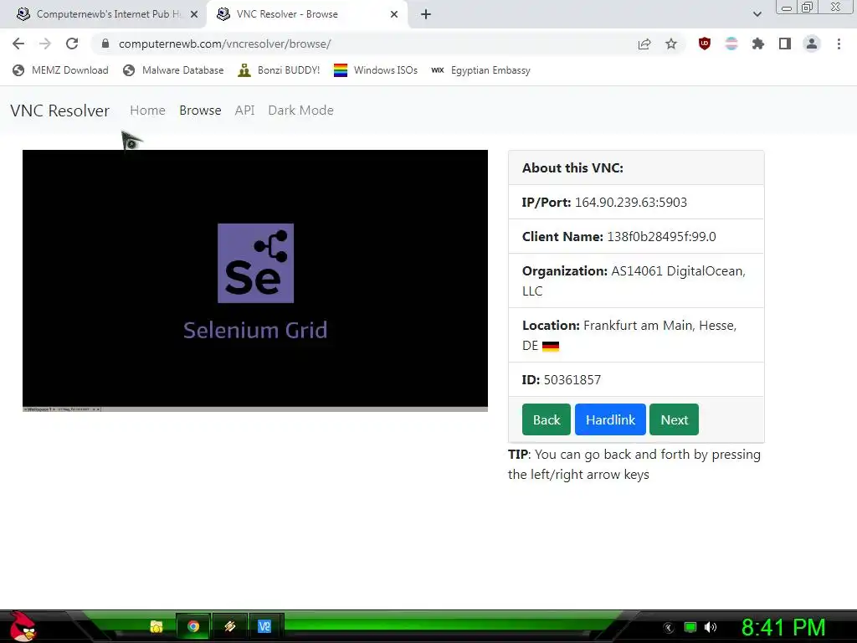Open the file explorer taskbar icon
Screen dimensions: 857x643
coord(157,626)
